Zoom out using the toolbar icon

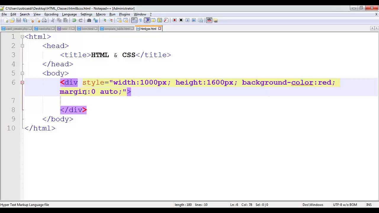(110, 20)
